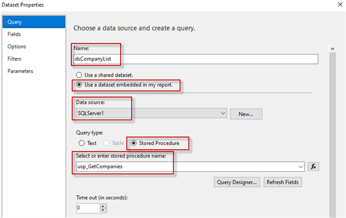346x218 pixels.
Task: Switch to the Fields page
Action: (x=14, y=34)
